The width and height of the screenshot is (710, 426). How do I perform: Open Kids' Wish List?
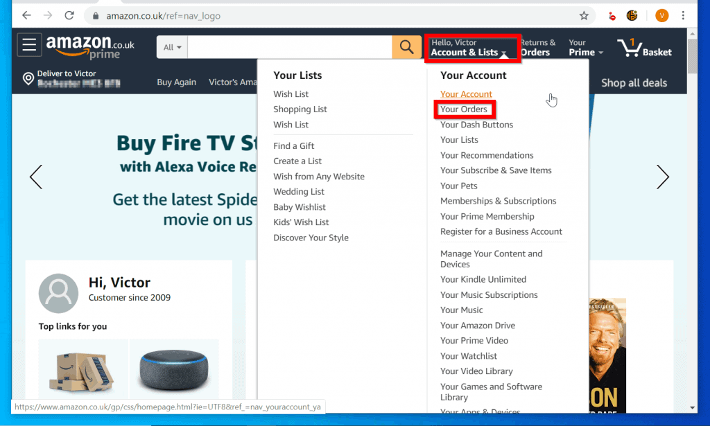point(301,222)
